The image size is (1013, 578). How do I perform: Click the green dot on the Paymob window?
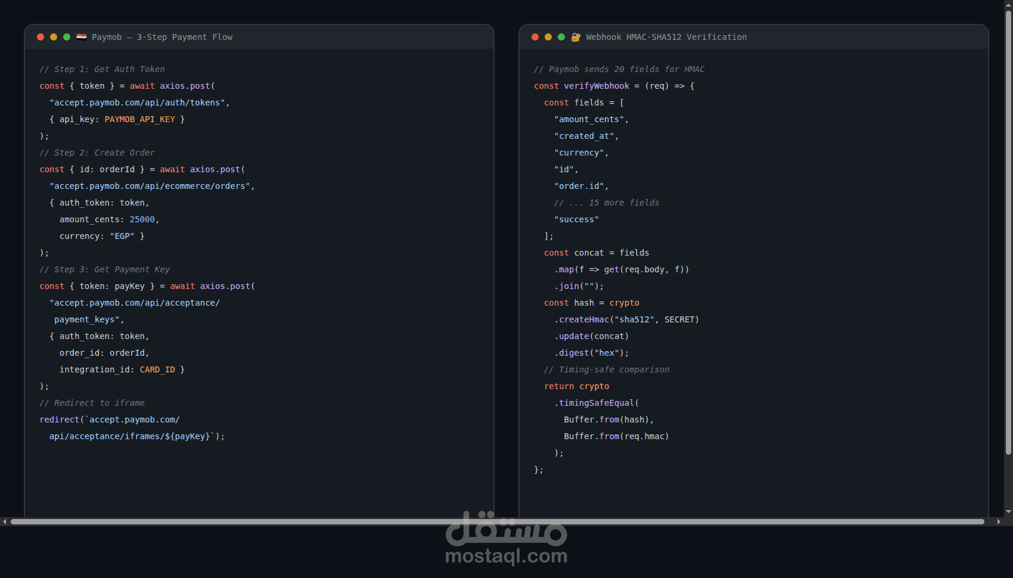pos(67,37)
